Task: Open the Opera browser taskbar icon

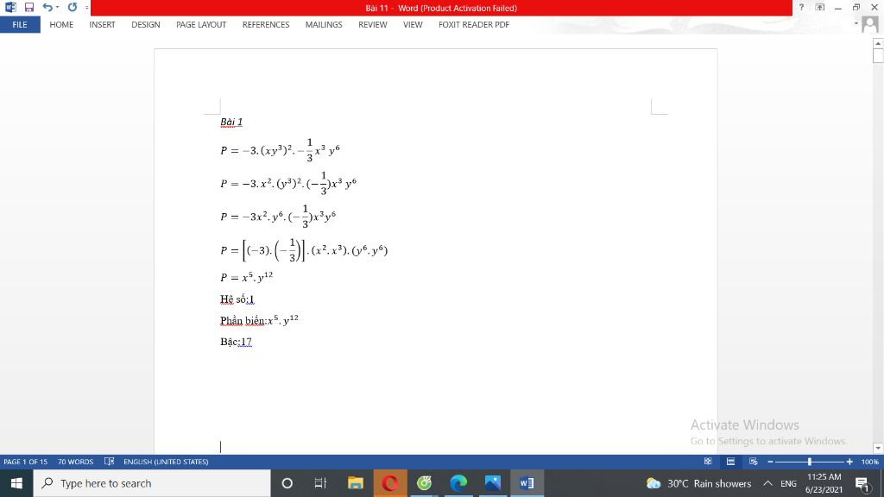Action: coord(389,483)
